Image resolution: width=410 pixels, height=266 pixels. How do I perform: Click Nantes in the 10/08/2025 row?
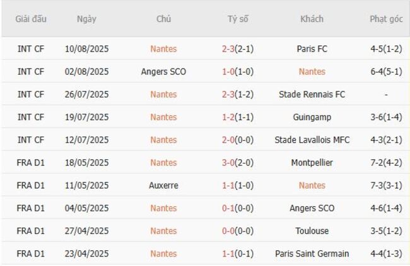coord(163,49)
